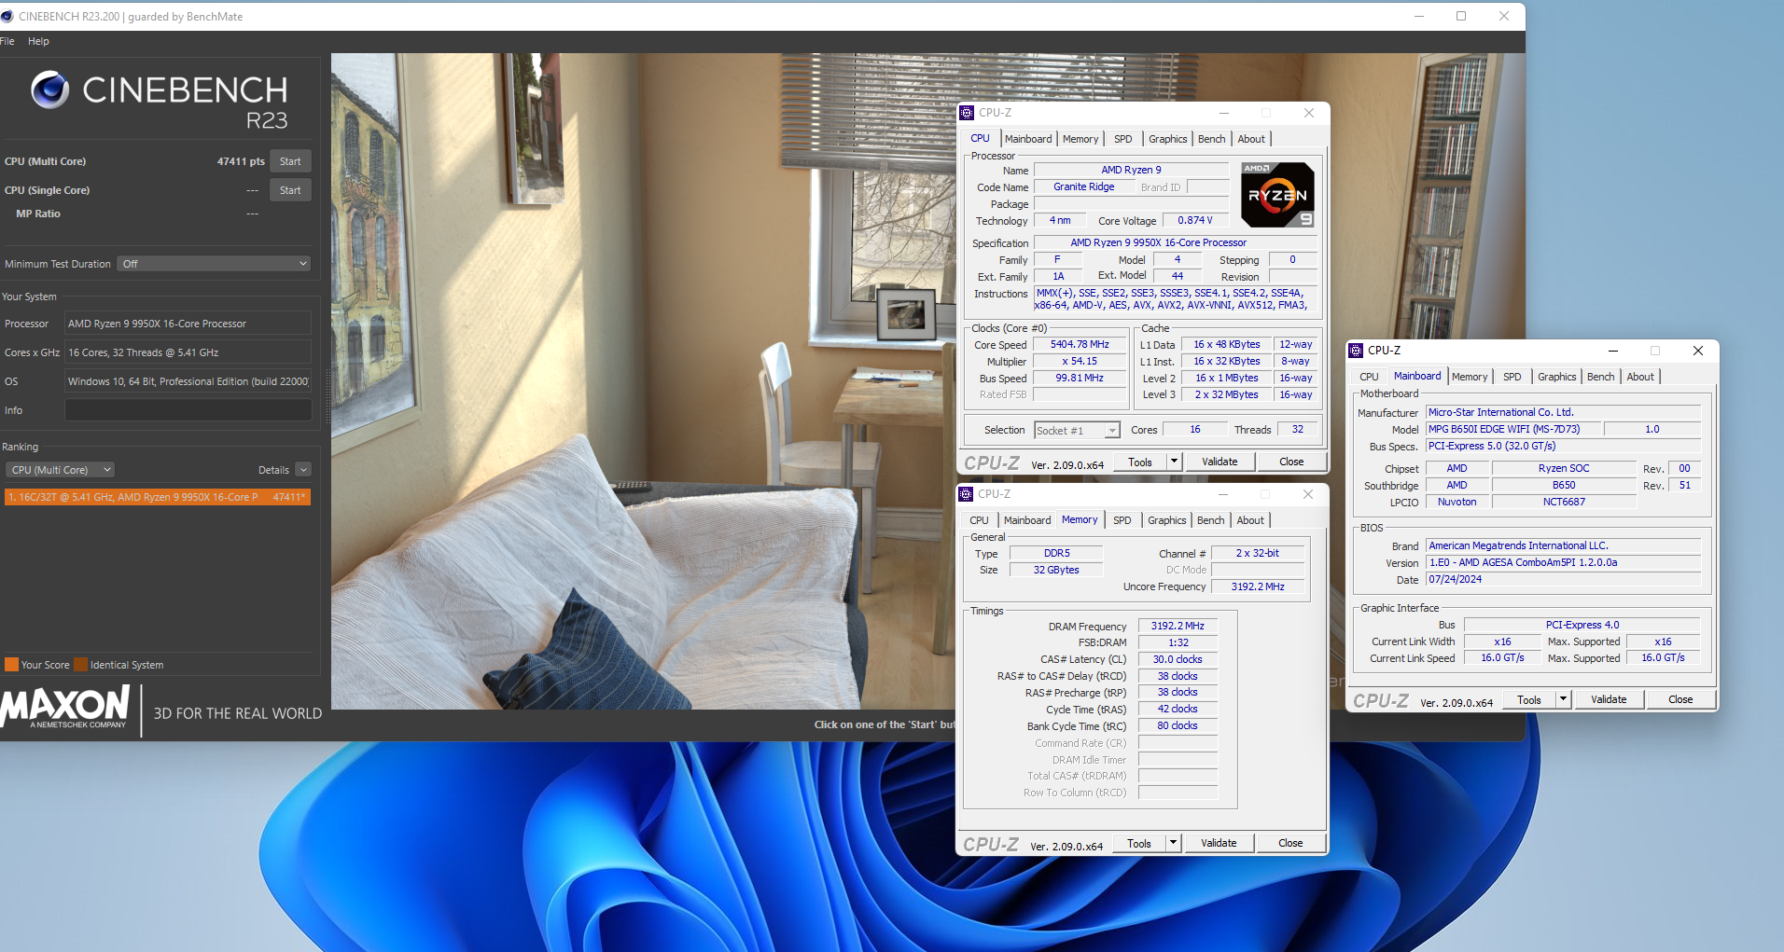Open Tools dropdown arrow in CPU tab window

click(x=1175, y=462)
